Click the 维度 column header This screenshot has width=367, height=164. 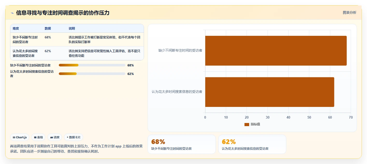click(x=16, y=29)
